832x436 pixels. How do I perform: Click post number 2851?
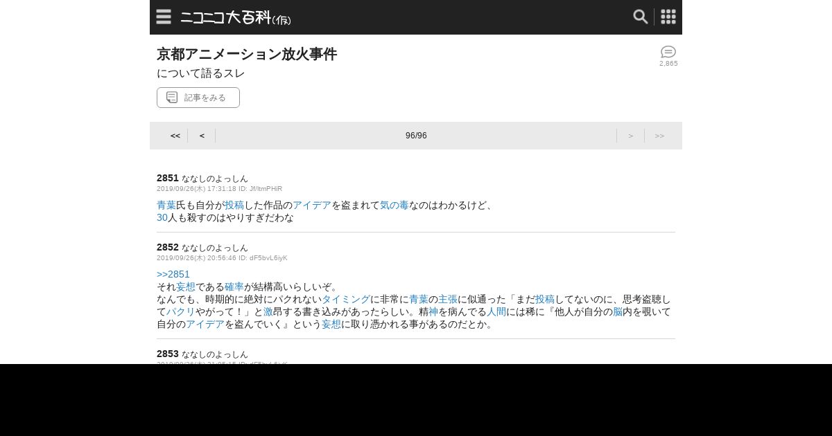[168, 178]
